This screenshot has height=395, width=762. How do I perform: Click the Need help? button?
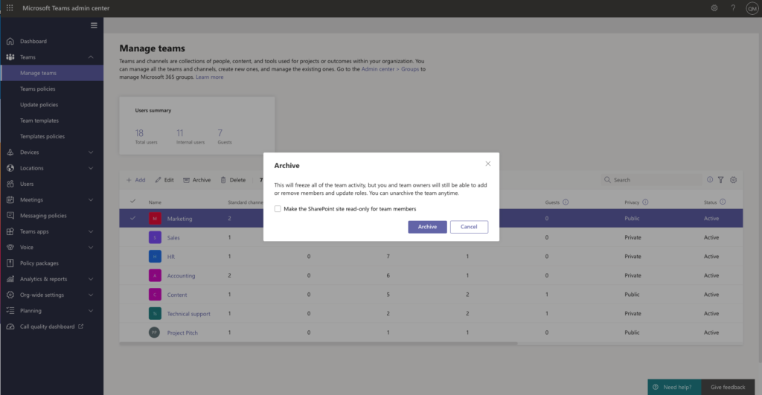(674, 388)
